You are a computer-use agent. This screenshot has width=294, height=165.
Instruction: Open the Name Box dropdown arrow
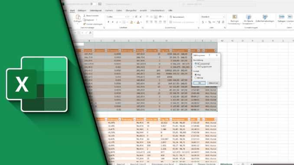click(75, 33)
